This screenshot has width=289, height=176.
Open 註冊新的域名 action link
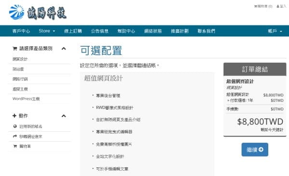pos(31,126)
